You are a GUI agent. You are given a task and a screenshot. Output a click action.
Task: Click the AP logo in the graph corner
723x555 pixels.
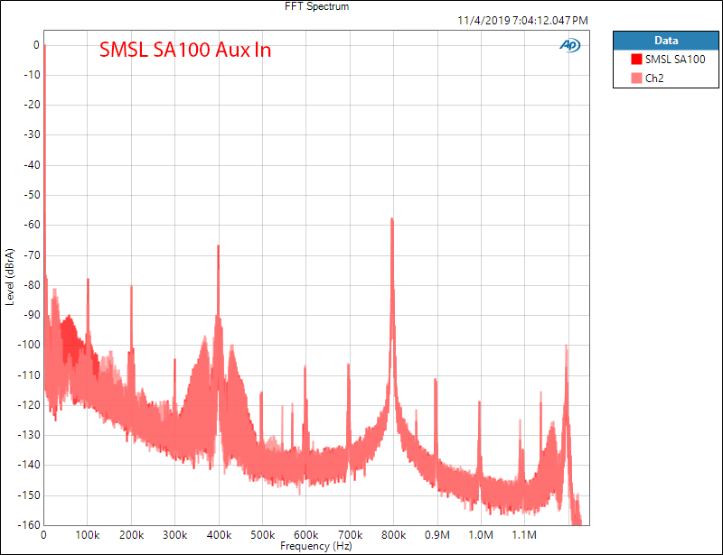click(x=570, y=45)
